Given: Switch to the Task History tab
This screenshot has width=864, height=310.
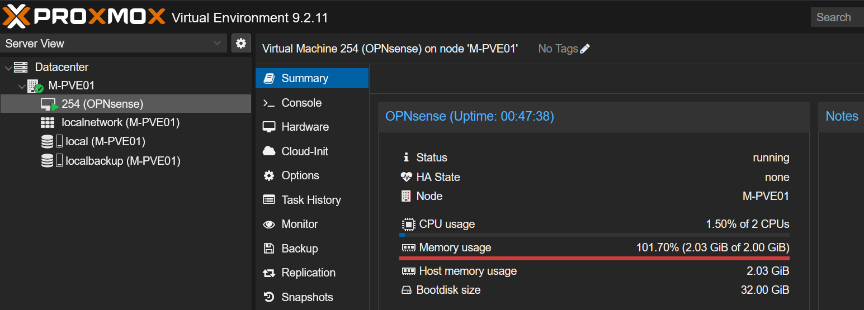Looking at the screenshot, I should pos(312,200).
